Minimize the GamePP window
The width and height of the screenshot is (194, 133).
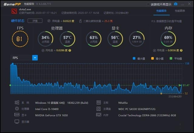(x=182, y=4)
